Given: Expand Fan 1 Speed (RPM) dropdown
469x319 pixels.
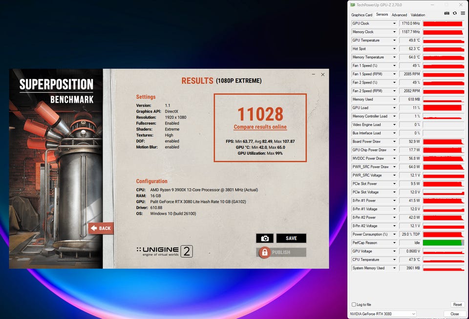Looking at the screenshot, I should click(x=394, y=74).
